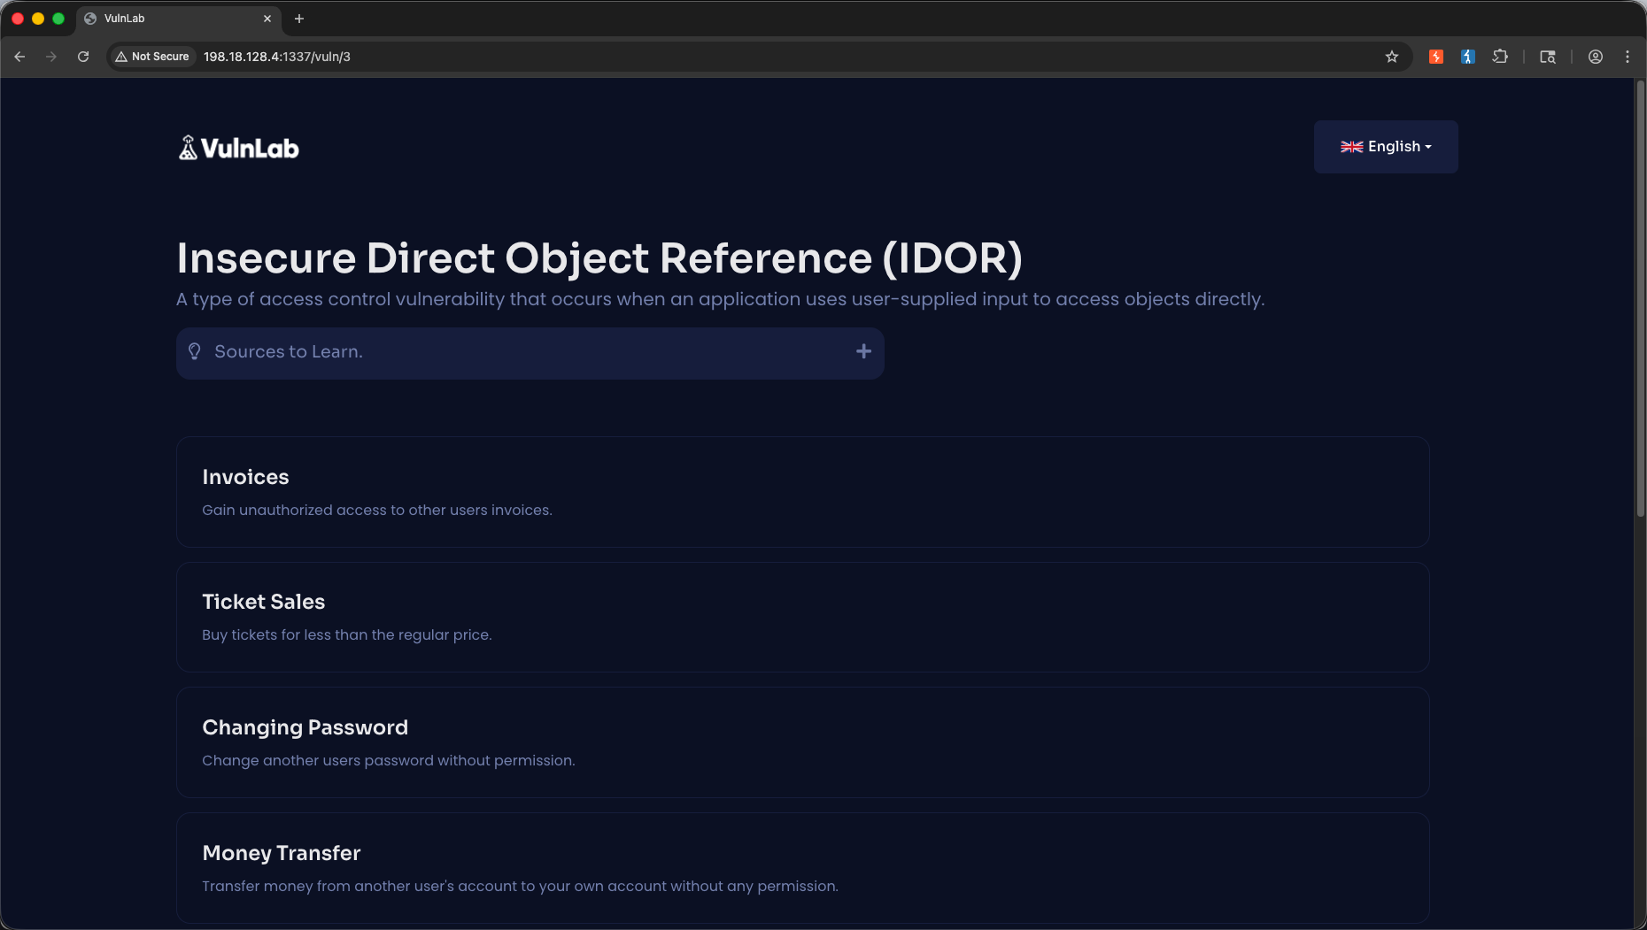Viewport: 1647px width, 930px height.
Task: Click the orange lightning extension icon
Action: pos(1436,57)
